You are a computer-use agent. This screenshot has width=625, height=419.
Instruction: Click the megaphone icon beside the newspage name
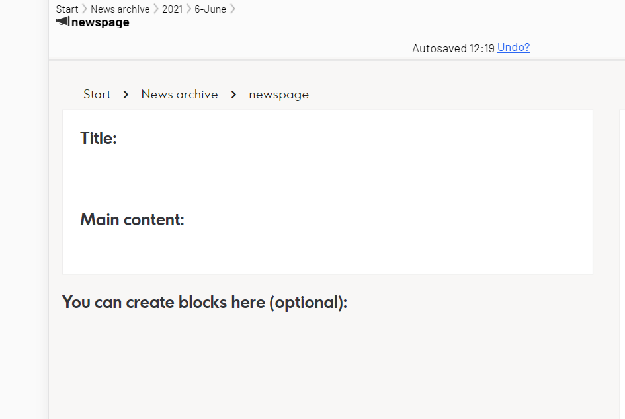(x=63, y=22)
